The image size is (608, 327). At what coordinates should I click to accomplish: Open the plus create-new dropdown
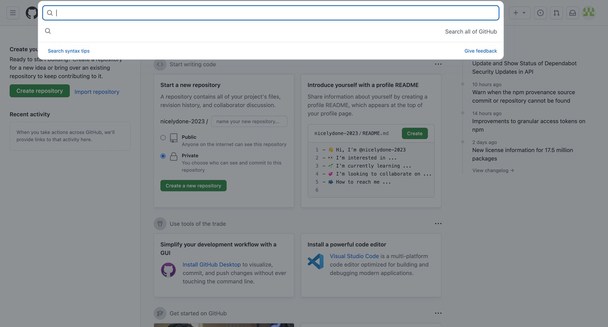click(520, 13)
